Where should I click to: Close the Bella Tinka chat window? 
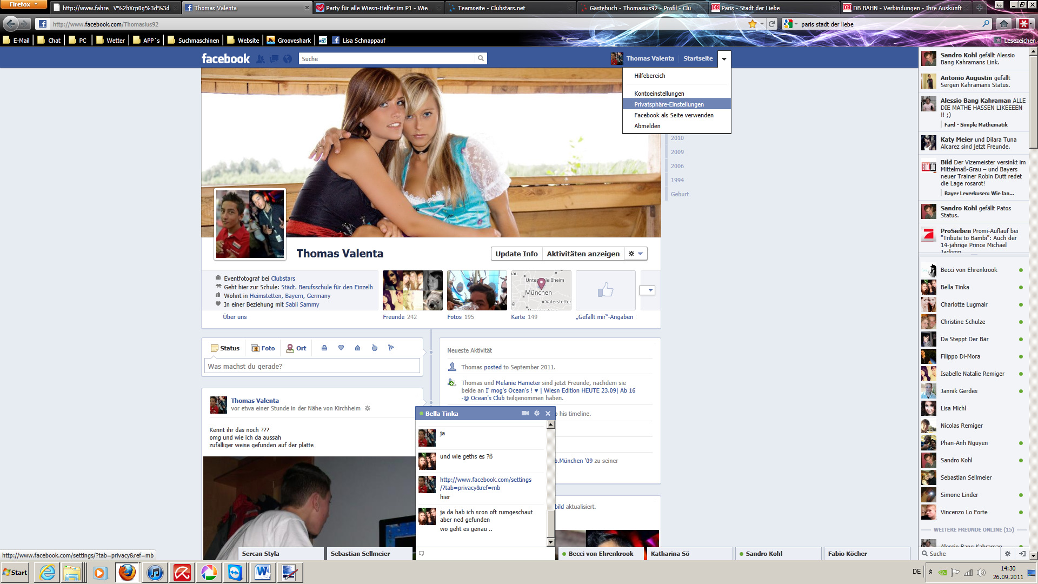548,413
